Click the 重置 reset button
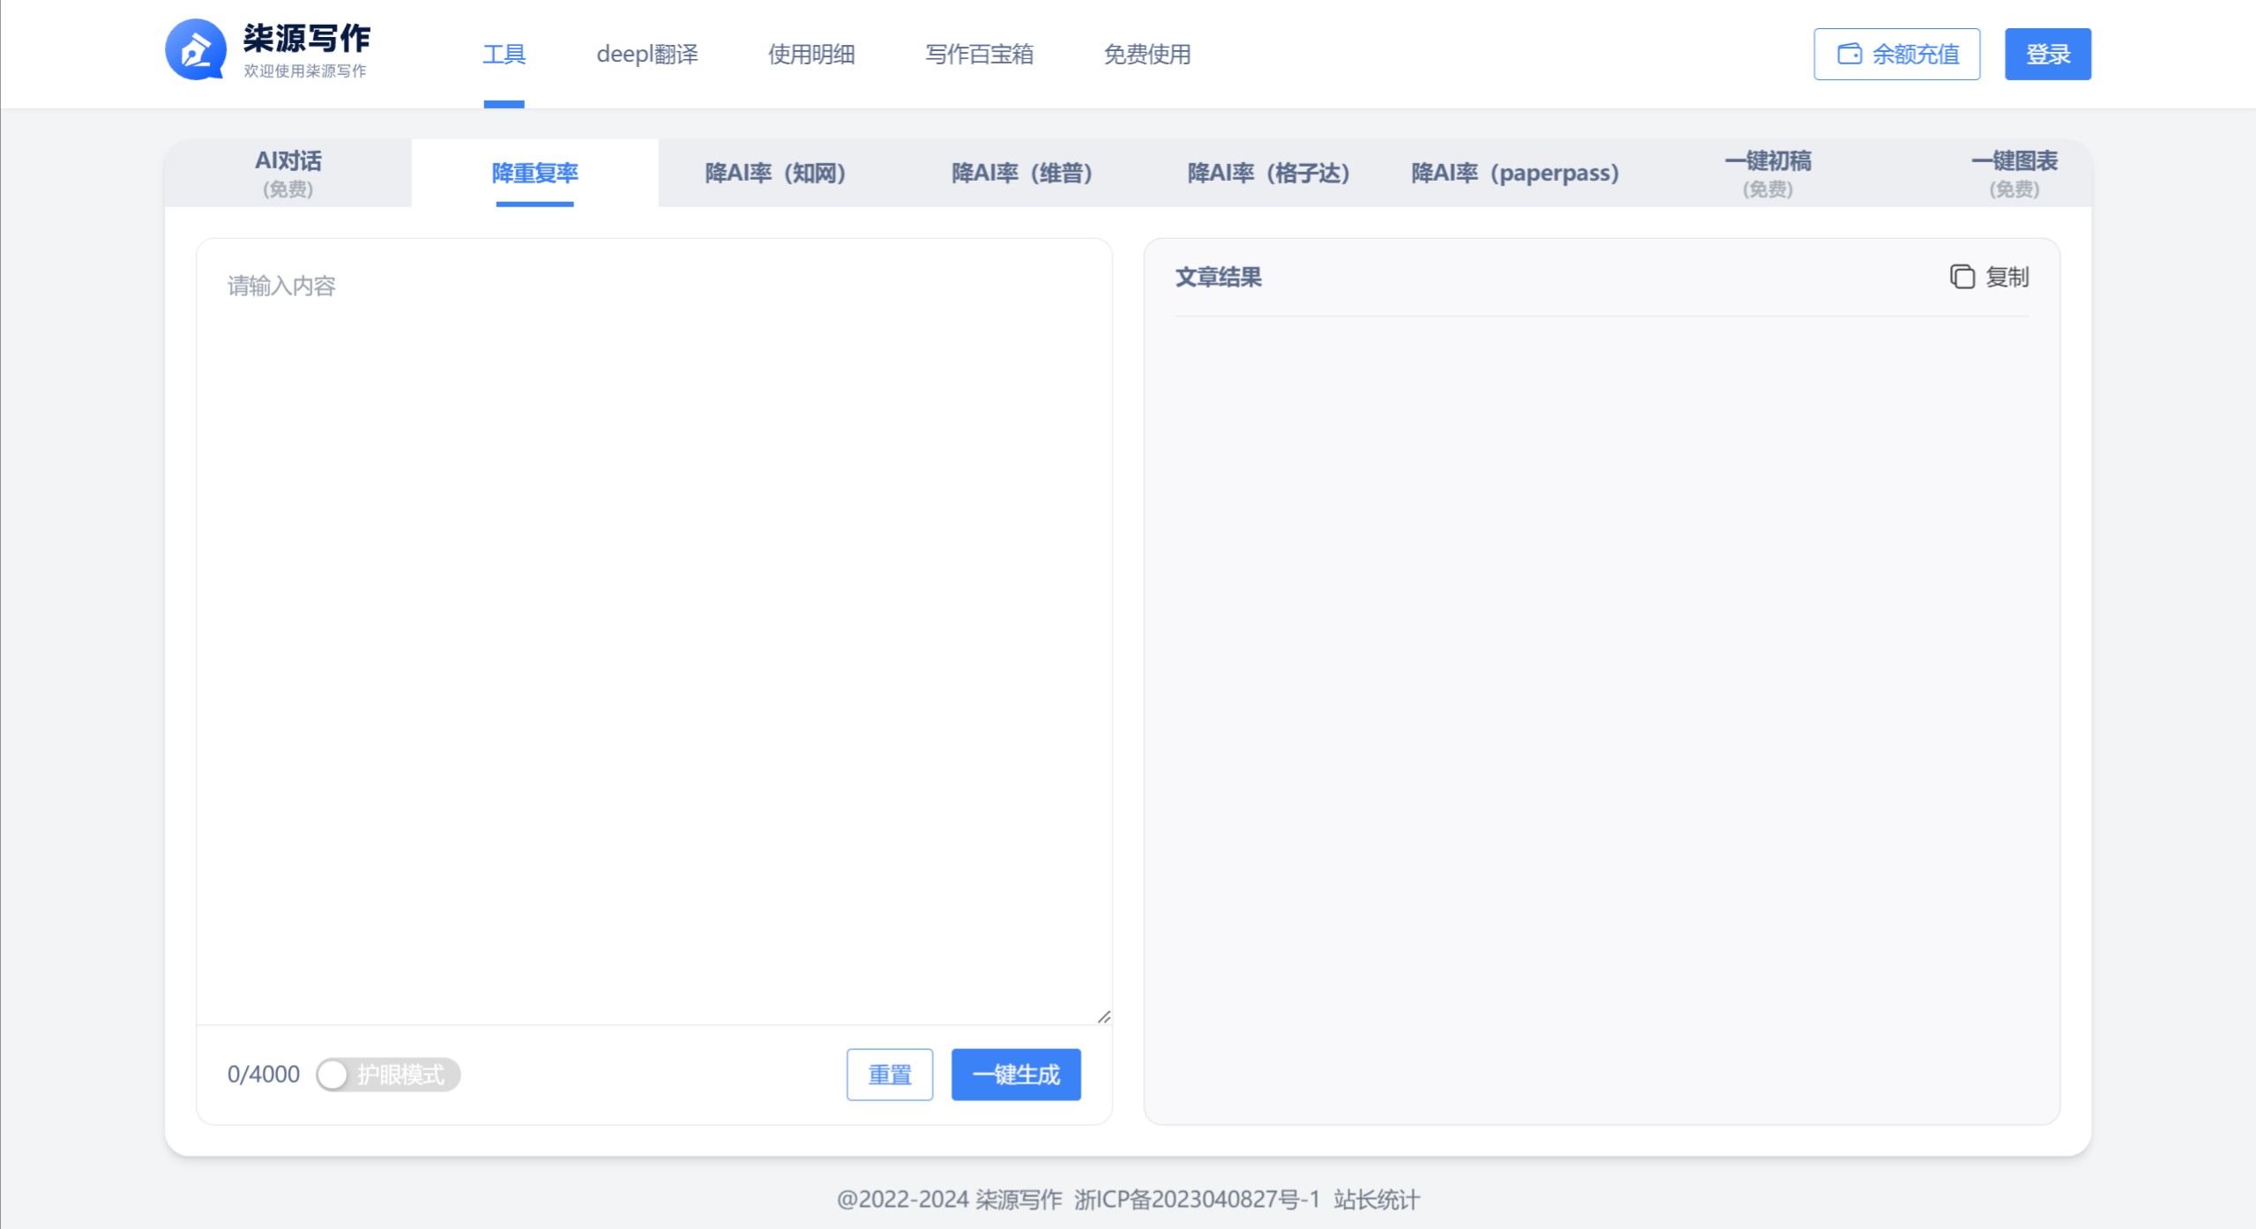 (889, 1074)
